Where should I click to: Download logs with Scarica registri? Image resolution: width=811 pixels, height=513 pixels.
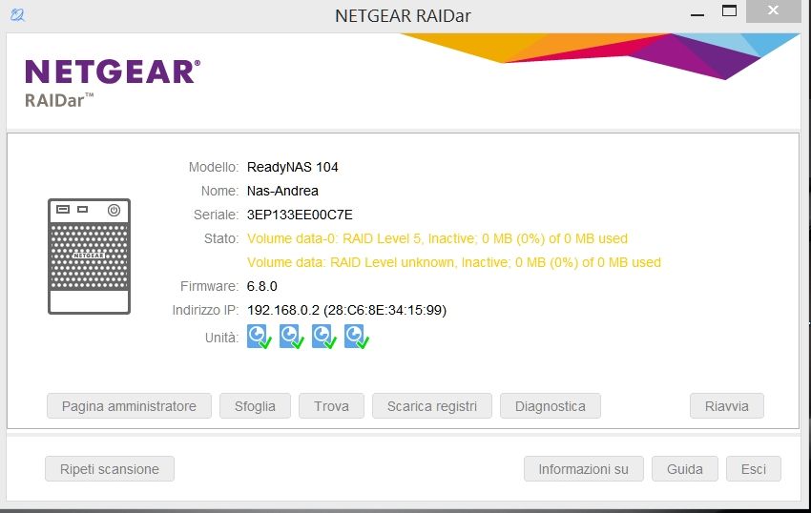(x=432, y=406)
